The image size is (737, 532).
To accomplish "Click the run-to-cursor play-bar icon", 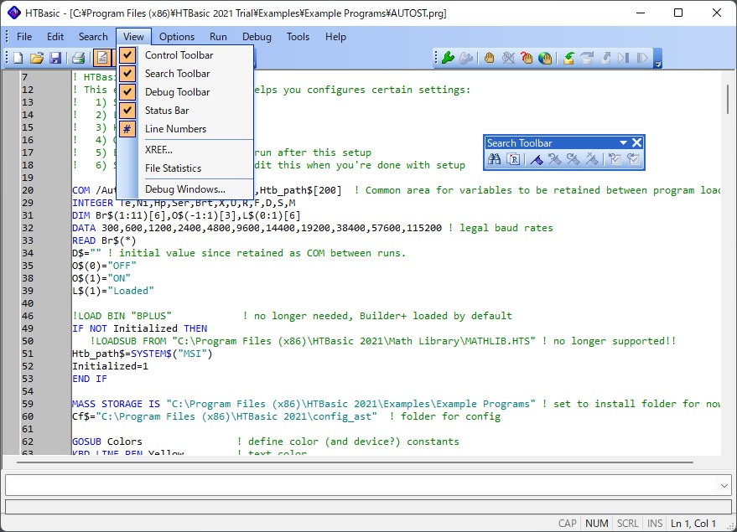I will pyautogui.click(x=624, y=58).
